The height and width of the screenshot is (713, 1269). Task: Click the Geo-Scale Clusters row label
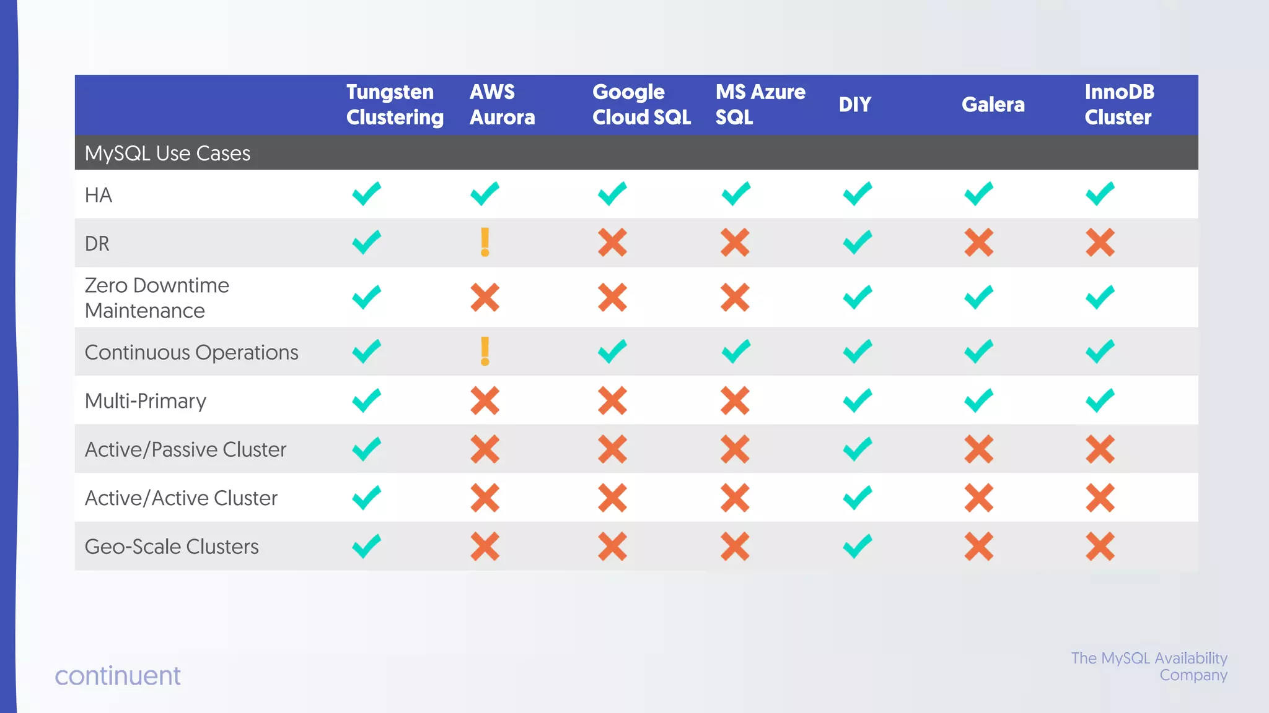click(x=172, y=547)
